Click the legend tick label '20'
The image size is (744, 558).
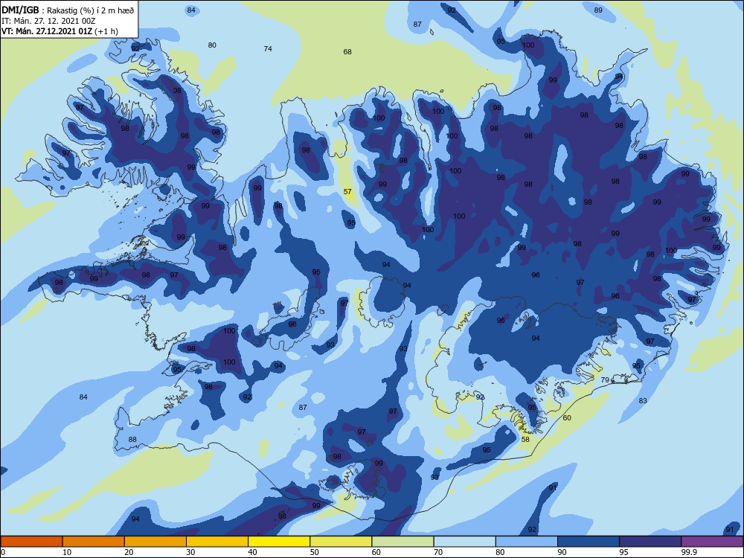point(129,552)
